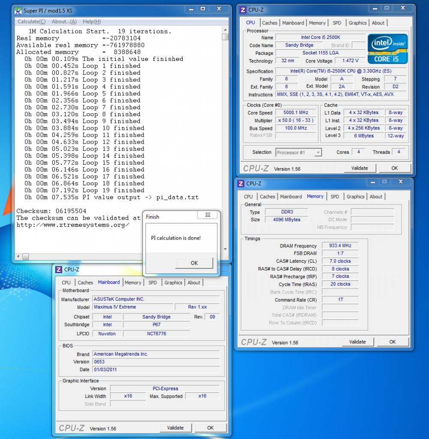Image resolution: width=429 pixels, height=439 pixels.
Task: Click the DRAM Frequency value 933.4 MHz
Action: [340, 246]
